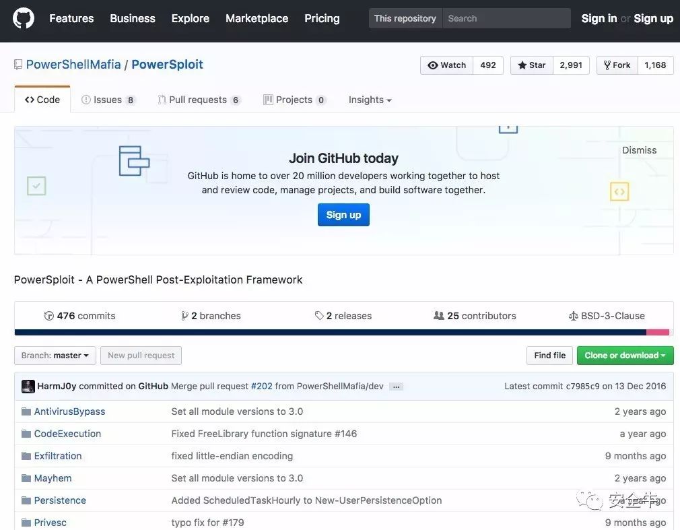Click HarmJ0y's avatar thumbnail
This screenshot has height=530, width=680.
click(x=28, y=387)
